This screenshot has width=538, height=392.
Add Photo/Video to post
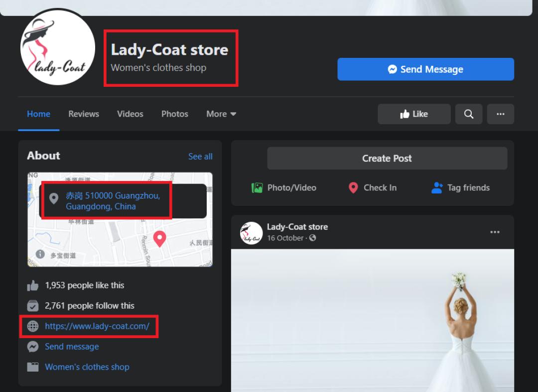coord(284,188)
